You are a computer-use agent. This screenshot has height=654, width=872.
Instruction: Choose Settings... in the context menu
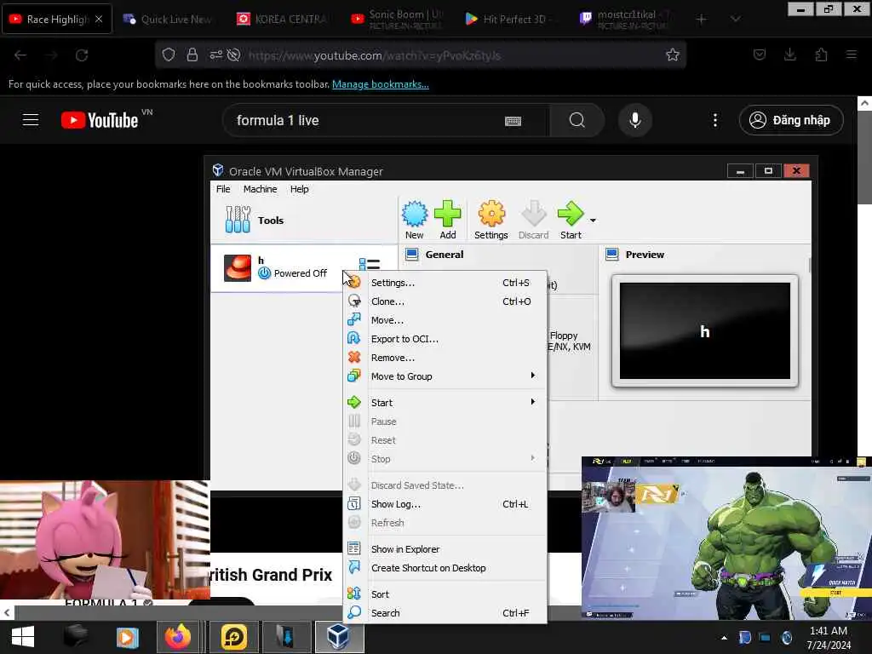coord(445,283)
